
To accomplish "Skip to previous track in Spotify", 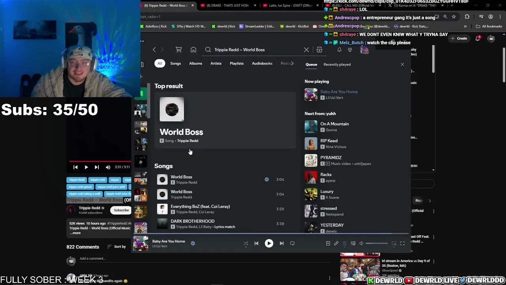I will [256, 243].
